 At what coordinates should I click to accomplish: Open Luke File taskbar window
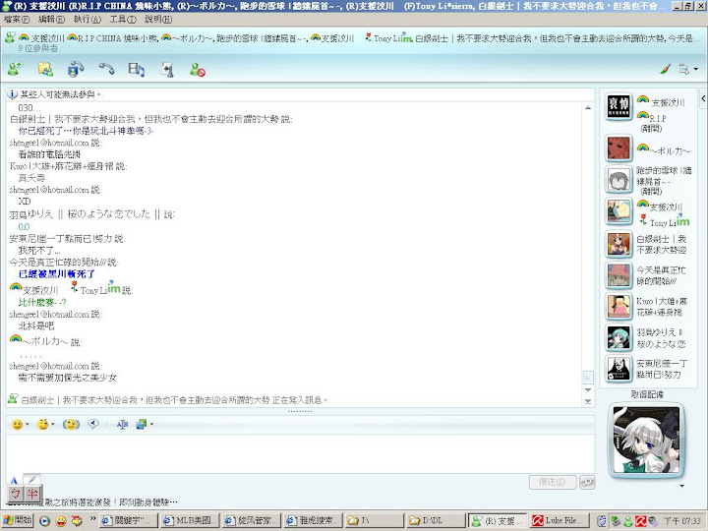coord(560,520)
